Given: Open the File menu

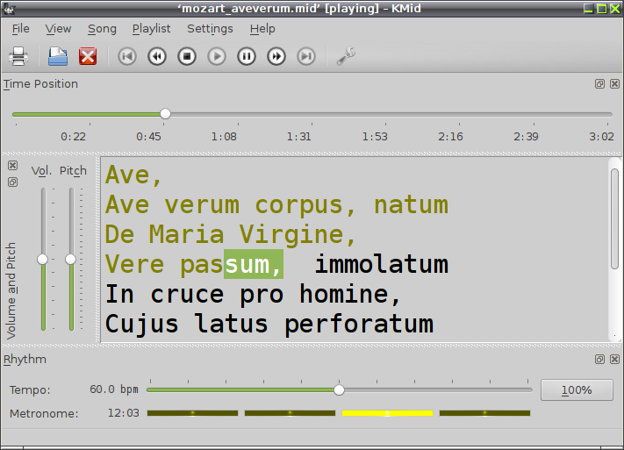Looking at the screenshot, I should [21, 29].
